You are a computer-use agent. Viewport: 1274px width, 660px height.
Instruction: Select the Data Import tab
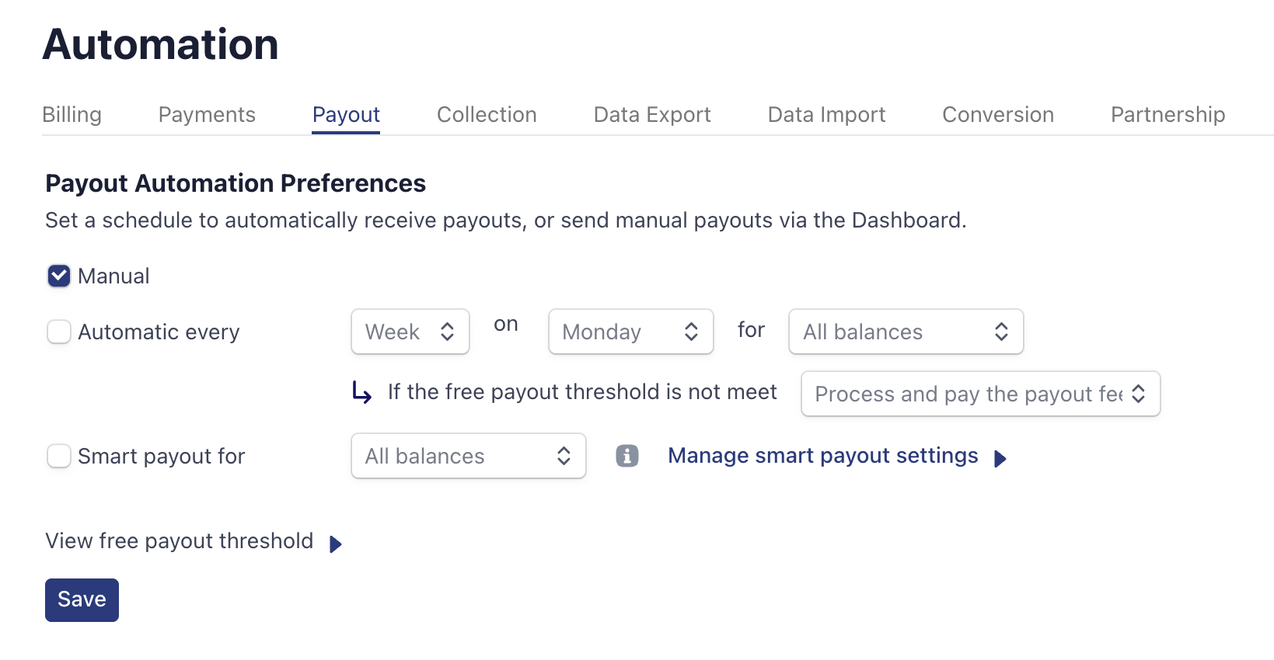pos(826,115)
